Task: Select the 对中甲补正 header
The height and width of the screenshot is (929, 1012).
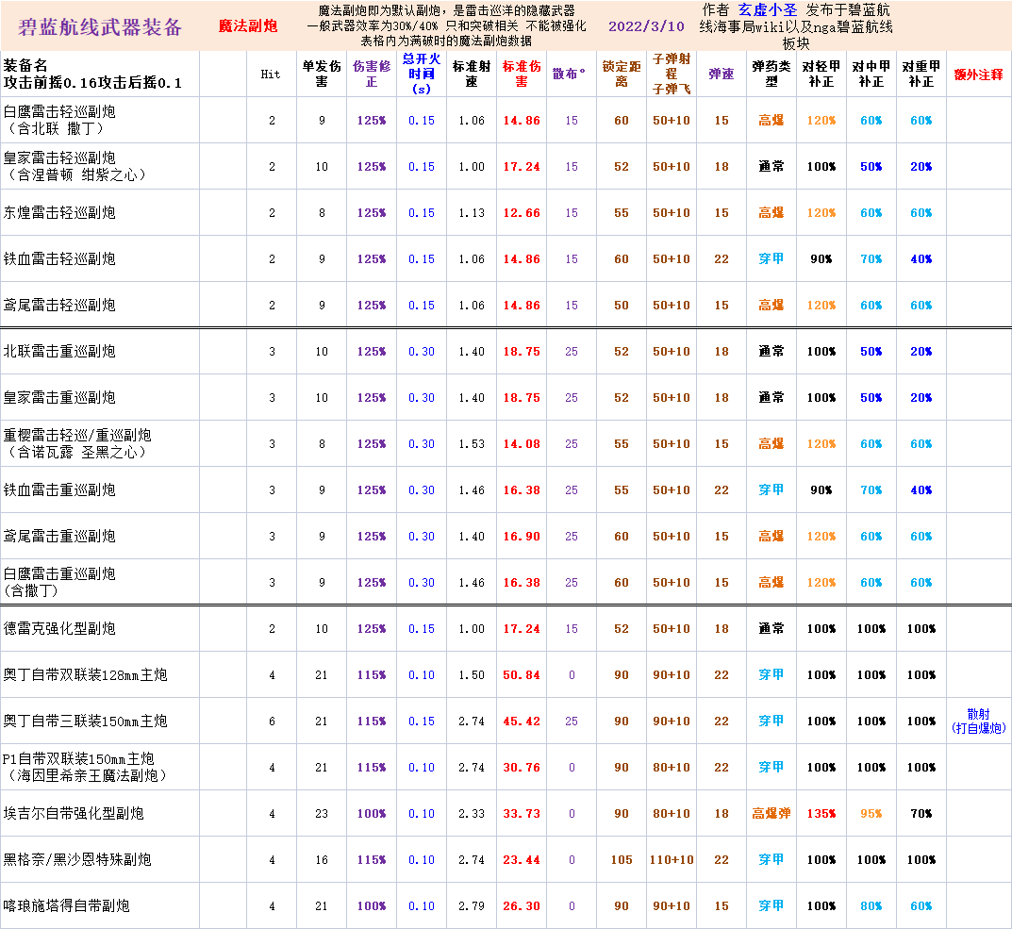Action: pos(871,74)
